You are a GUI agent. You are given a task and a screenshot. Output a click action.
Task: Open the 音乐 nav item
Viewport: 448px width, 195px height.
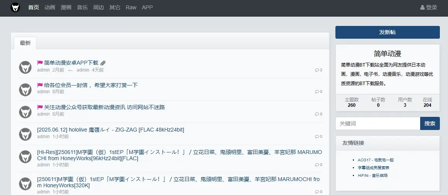pyautogui.click(x=82, y=7)
